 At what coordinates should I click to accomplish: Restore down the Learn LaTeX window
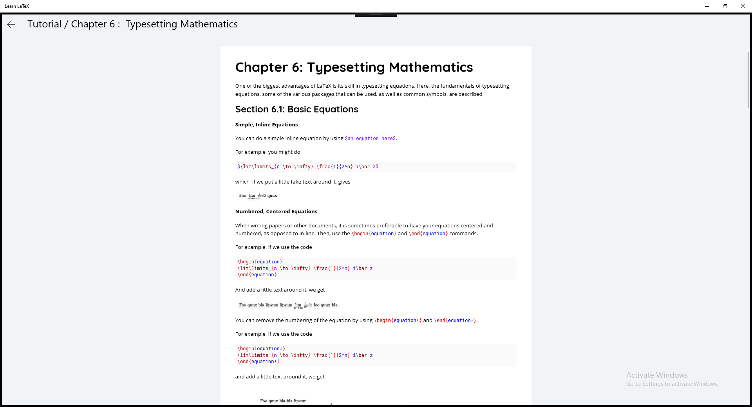725,6
